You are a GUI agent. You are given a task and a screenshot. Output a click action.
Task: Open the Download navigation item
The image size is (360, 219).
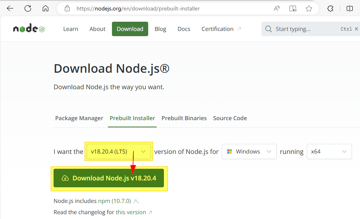pos(130,29)
